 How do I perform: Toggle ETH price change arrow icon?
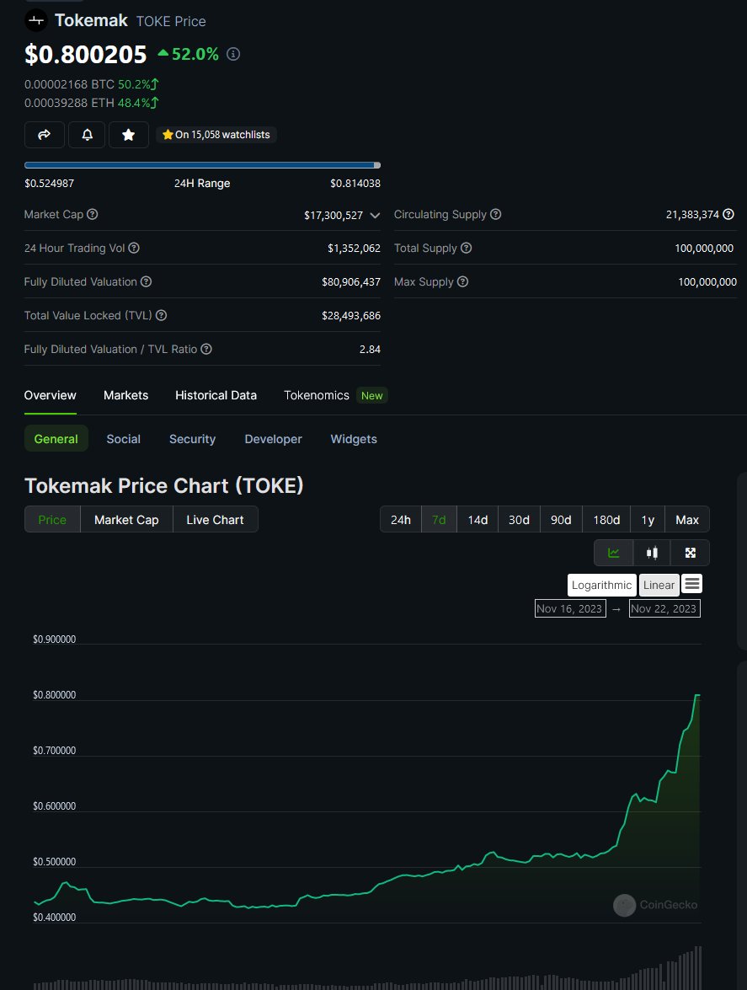pos(155,102)
